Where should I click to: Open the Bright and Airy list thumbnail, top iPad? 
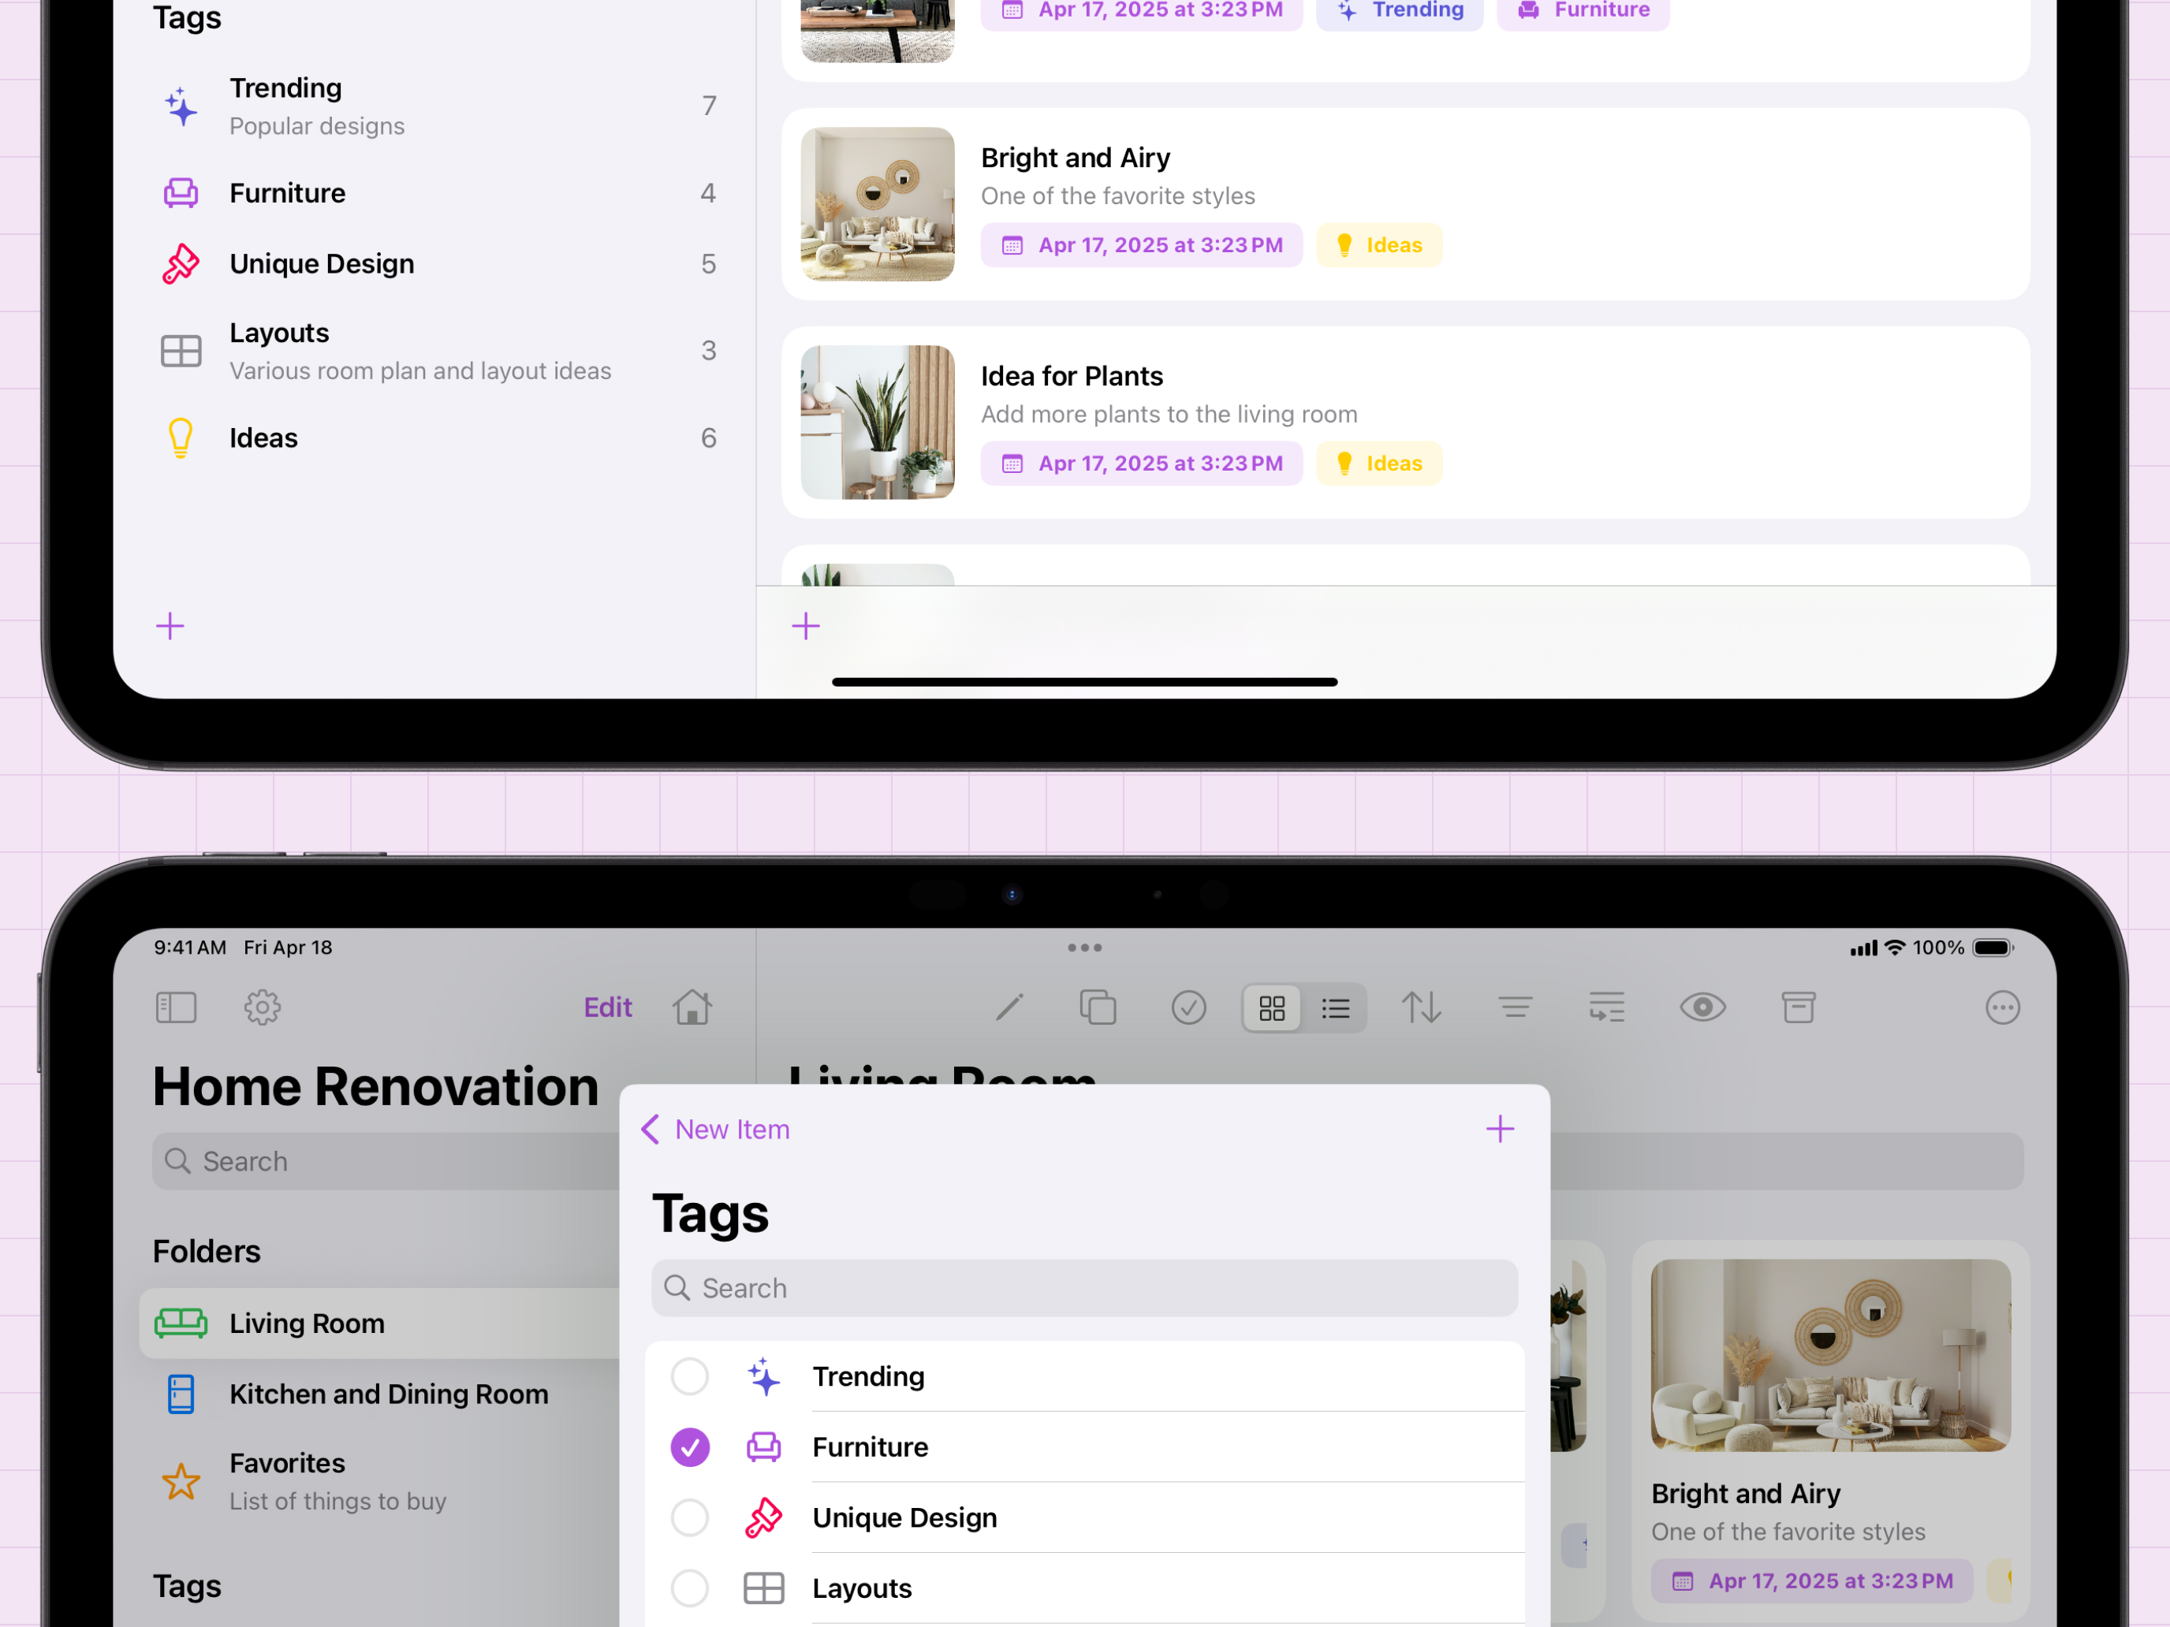tap(877, 204)
